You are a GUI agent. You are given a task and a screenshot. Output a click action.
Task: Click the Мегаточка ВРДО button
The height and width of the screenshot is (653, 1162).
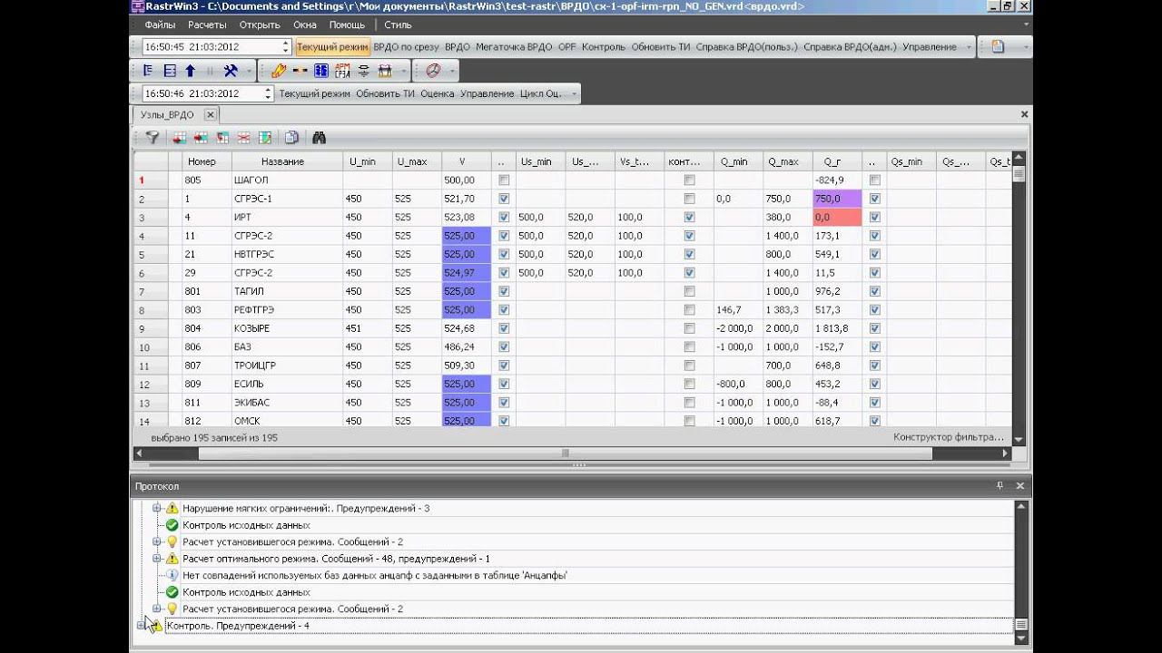click(514, 46)
